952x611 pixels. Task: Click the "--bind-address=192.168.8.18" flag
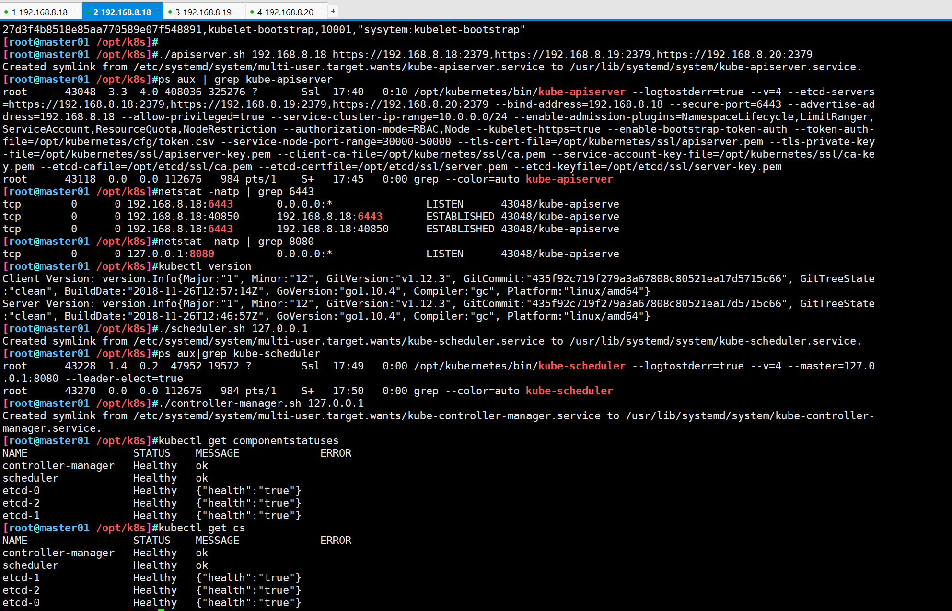pos(579,104)
